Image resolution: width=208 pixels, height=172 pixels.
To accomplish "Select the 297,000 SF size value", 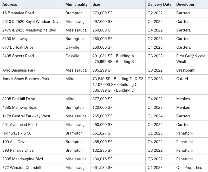I will (x=102, y=22).
